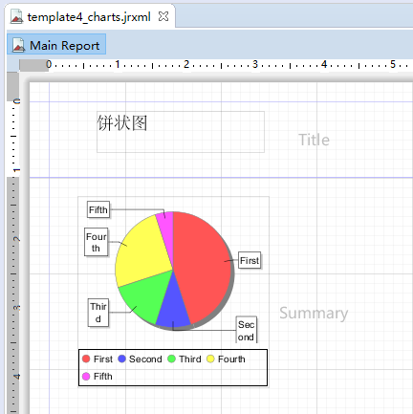Click the Second pie label box
This screenshot has width=413, height=414.
point(246,330)
